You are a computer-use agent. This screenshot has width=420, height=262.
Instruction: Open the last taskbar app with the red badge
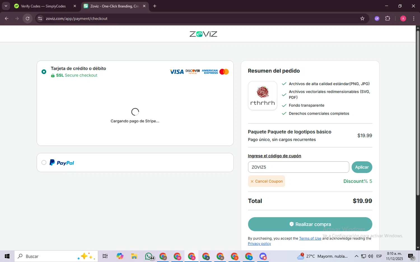coord(263,256)
